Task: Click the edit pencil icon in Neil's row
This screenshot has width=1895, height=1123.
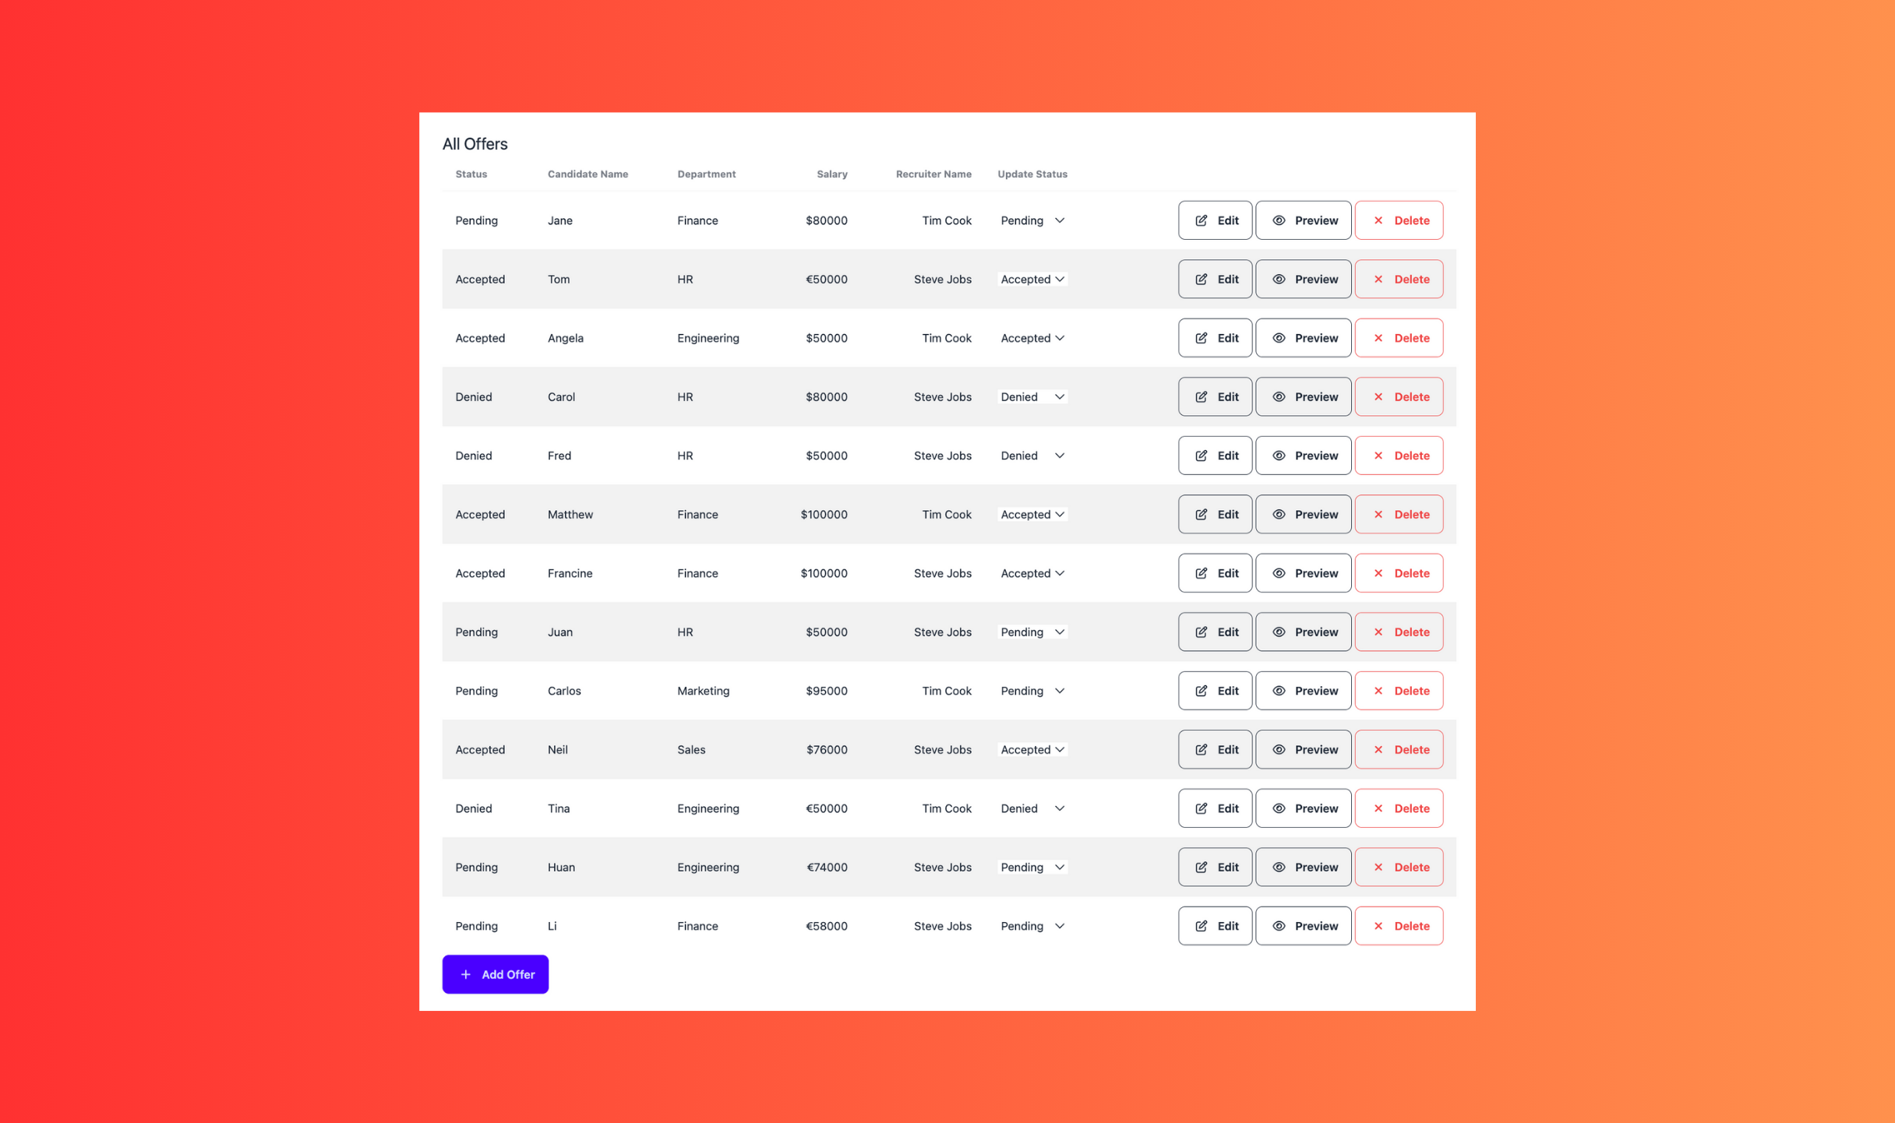Action: click(1201, 749)
